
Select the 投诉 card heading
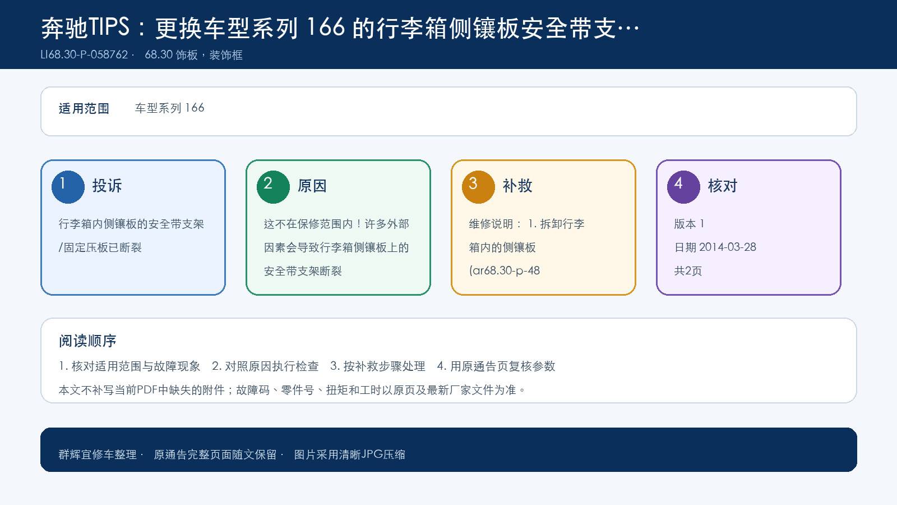pyautogui.click(x=107, y=186)
